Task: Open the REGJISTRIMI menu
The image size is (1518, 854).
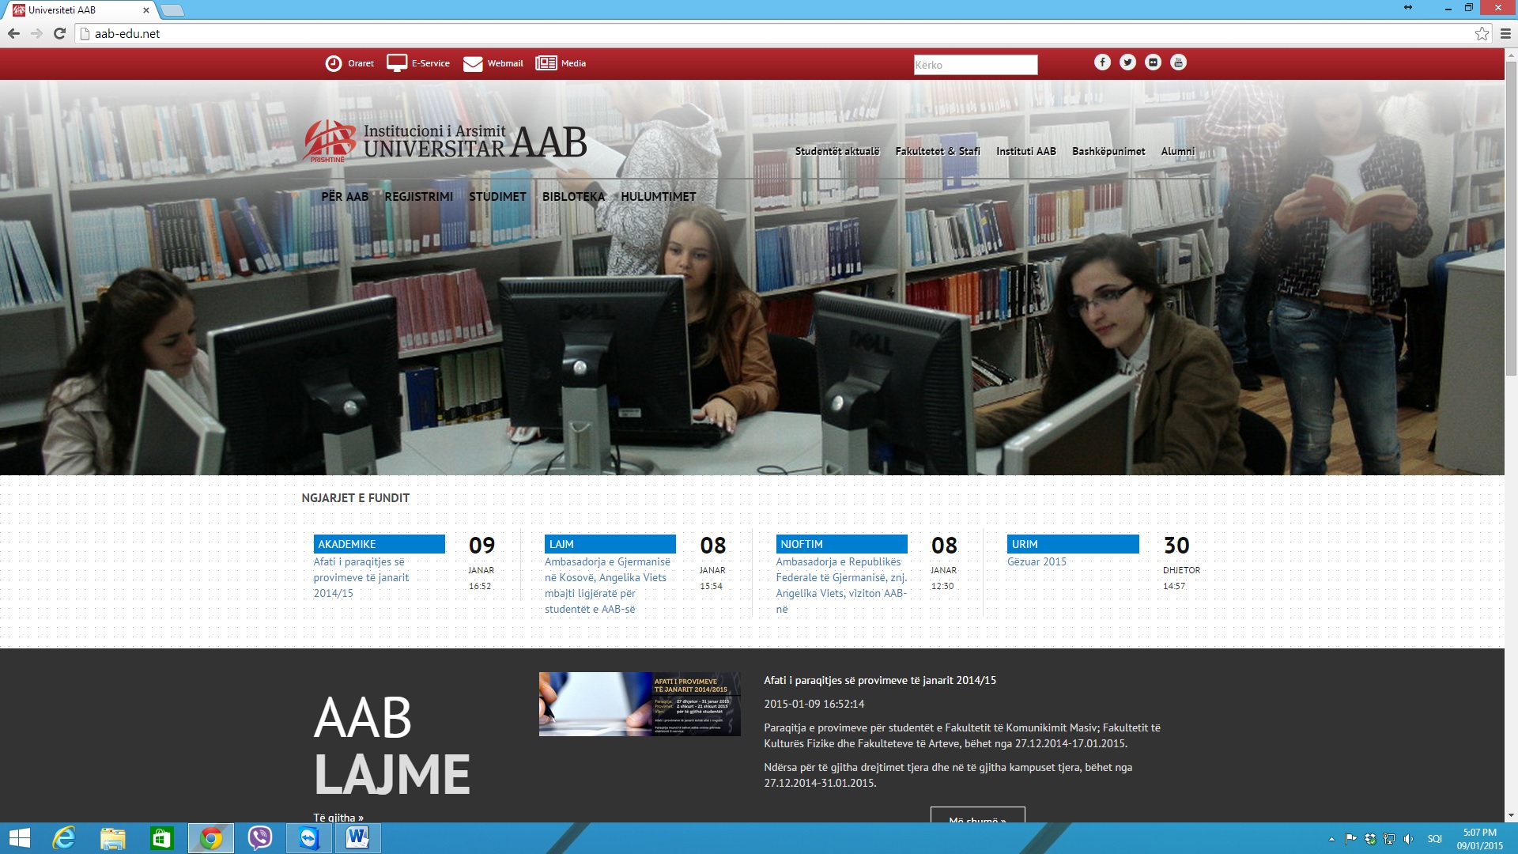Action: point(419,197)
